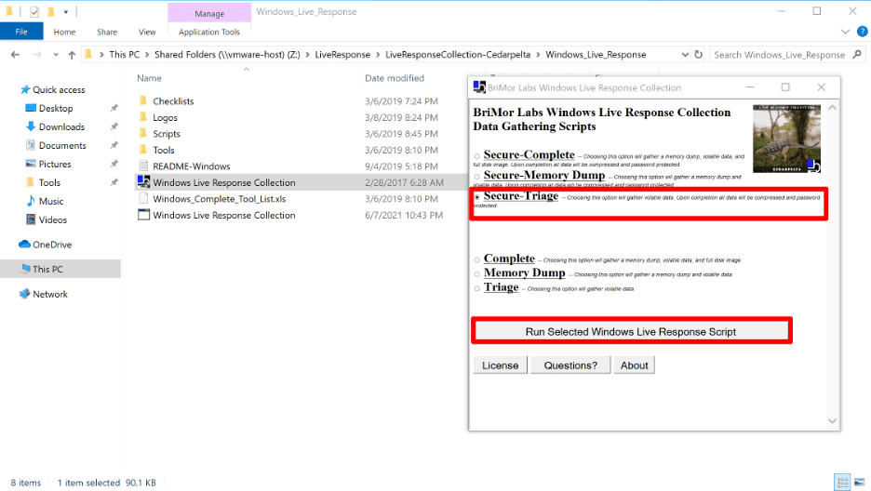
Task: Go up one folder level arrow
Action: 72,54
